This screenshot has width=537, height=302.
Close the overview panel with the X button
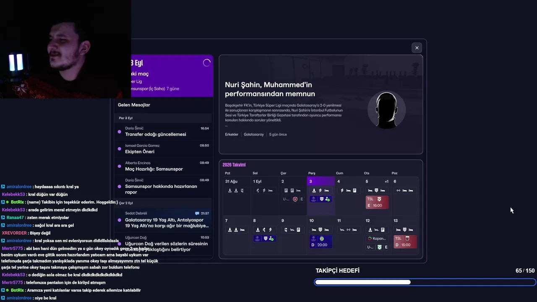point(417,48)
